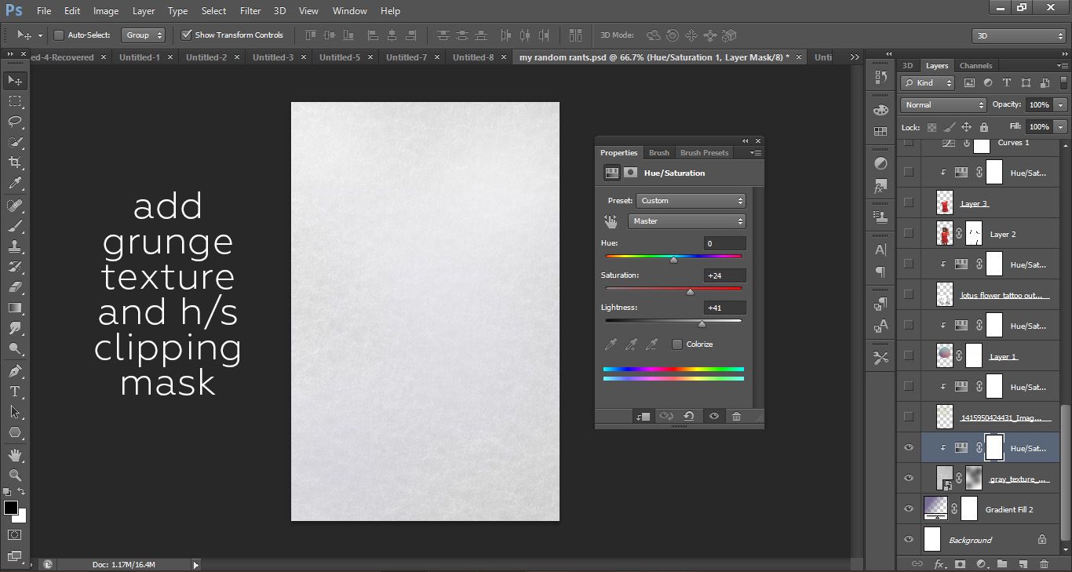Close the Untitled-2 document tab

point(236,57)
